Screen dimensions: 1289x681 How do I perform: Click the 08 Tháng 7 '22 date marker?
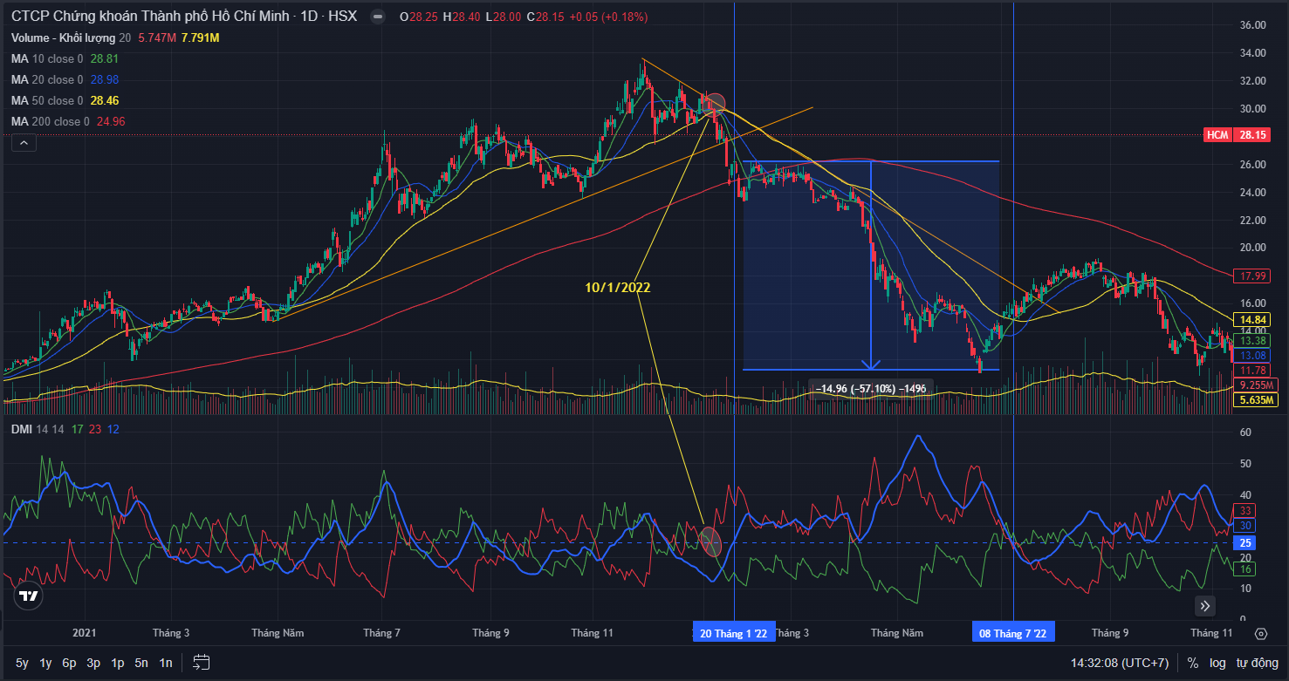point(1013,633)
